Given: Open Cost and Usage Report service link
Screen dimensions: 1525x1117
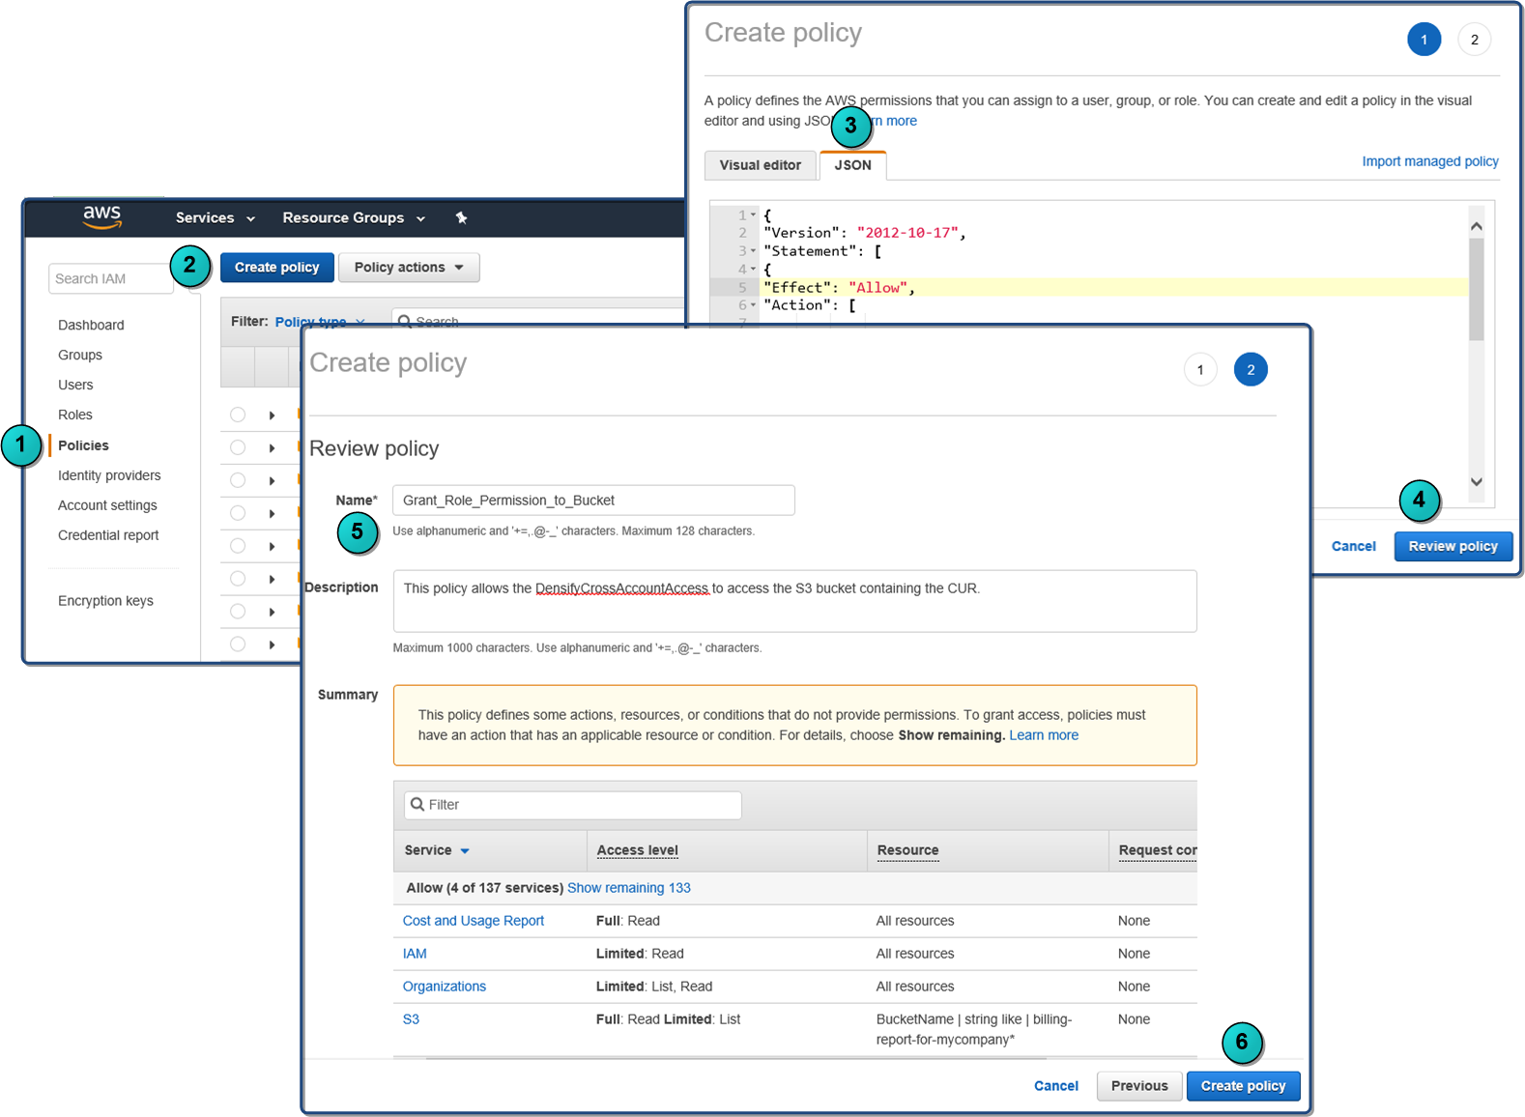Looking at the screenshot, I should coord(474,921).
